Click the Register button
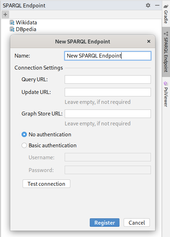 pyautogui.click(x=105, y=223)
